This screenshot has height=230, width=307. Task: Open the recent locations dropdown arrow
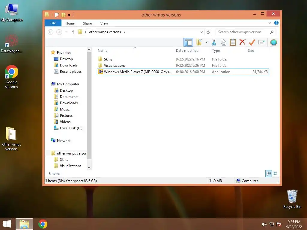(x=67, y=32)
